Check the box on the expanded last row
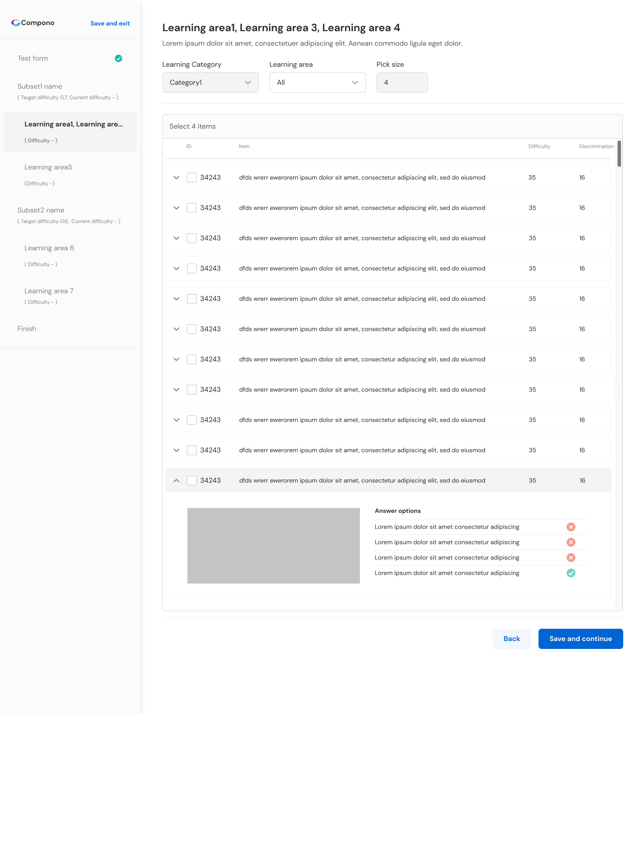Image resolution: width=632 pixels, height=843 pixels. (x=192, y=481)
